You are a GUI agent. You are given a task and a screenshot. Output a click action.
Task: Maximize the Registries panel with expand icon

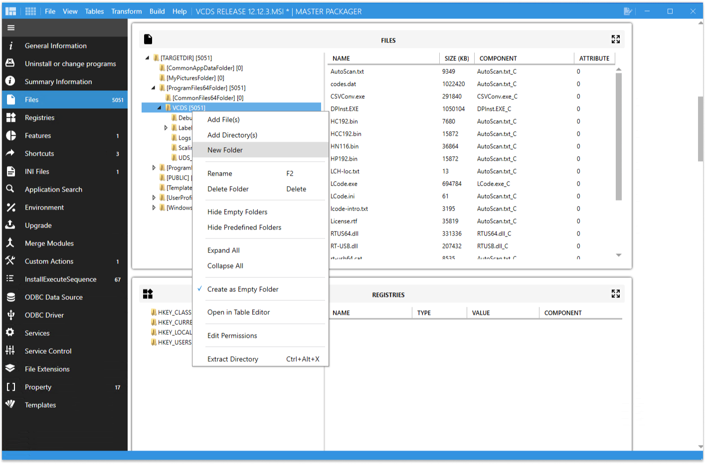click(x=616, y=294)
